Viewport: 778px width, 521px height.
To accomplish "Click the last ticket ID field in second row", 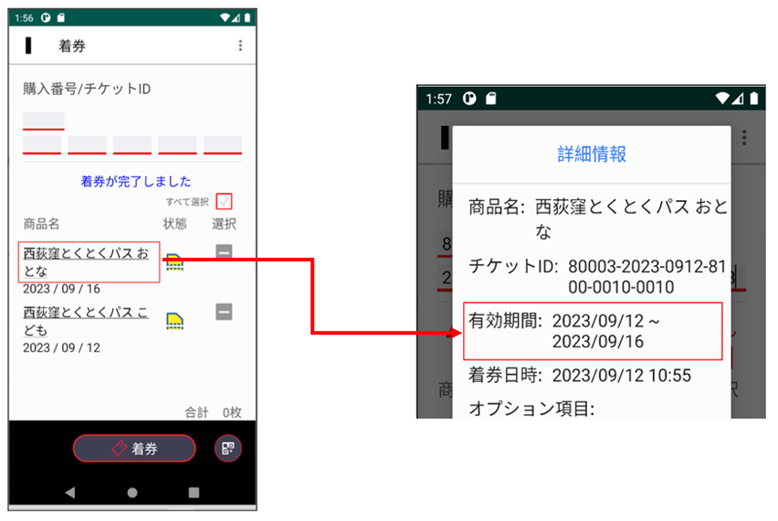I will [x=222, y=145].
